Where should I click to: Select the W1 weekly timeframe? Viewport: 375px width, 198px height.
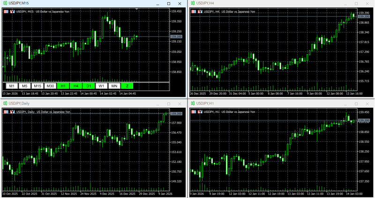pos(101,86)
